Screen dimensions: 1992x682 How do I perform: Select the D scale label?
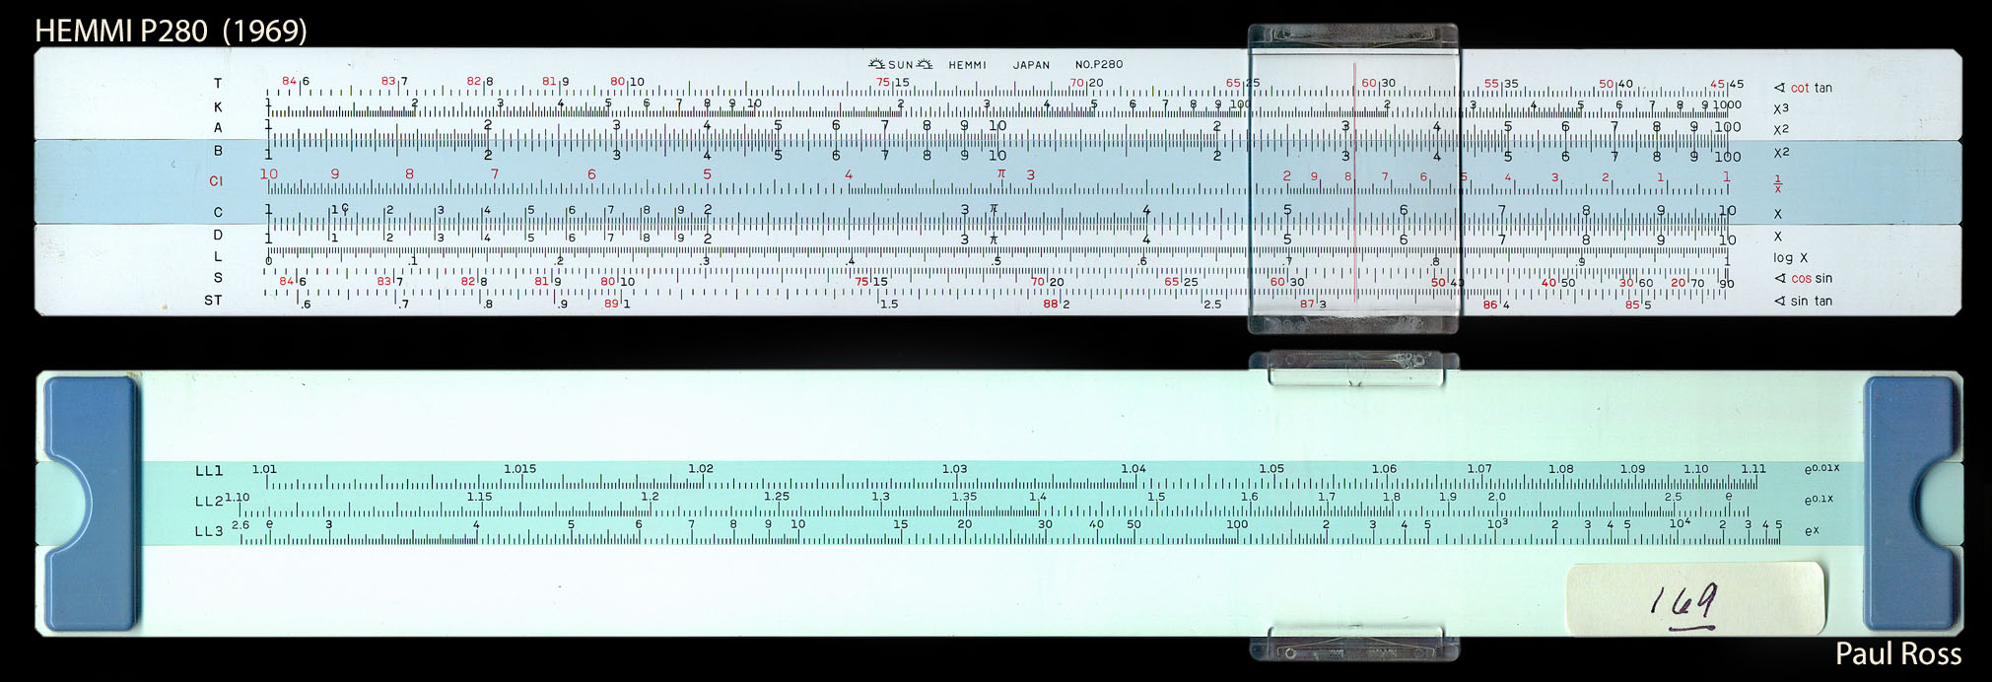(218, 235)
